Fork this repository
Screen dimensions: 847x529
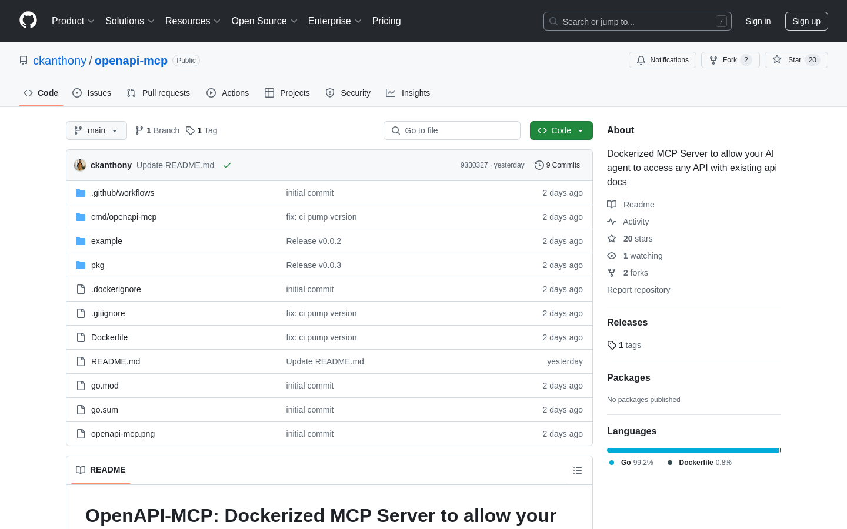[731, 60]
